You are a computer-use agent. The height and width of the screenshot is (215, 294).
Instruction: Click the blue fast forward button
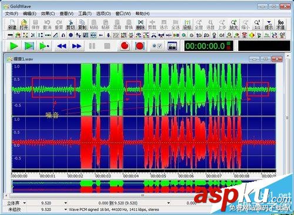pos(76,46)
